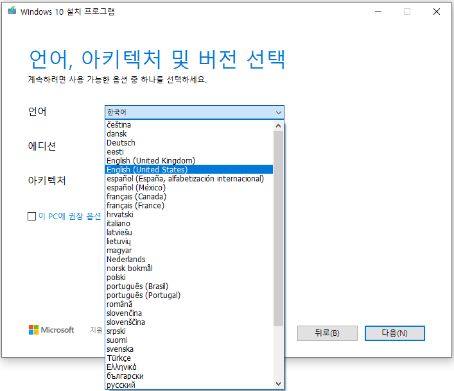
Task: Select English (United States)
Action: pos(189,169)
